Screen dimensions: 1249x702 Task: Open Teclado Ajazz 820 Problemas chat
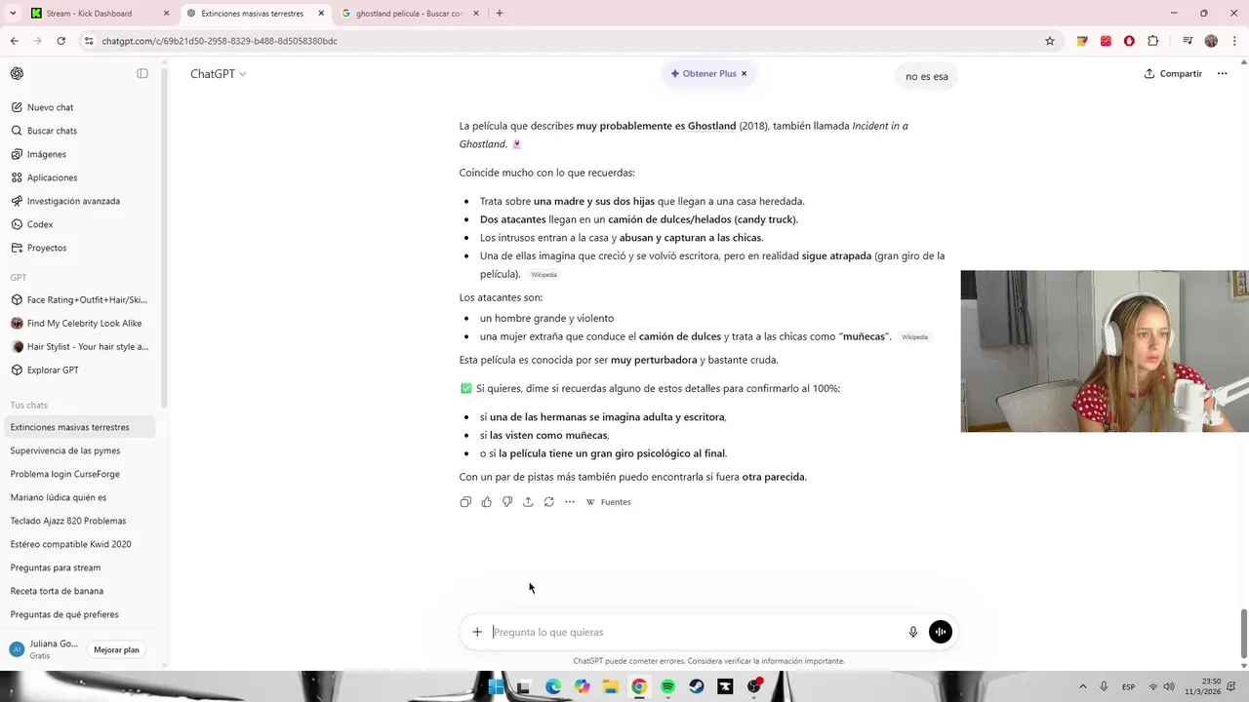click(x=80, y=521)
